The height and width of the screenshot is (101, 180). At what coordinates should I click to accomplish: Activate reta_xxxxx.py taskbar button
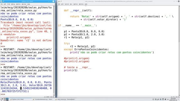click(66, 99)
